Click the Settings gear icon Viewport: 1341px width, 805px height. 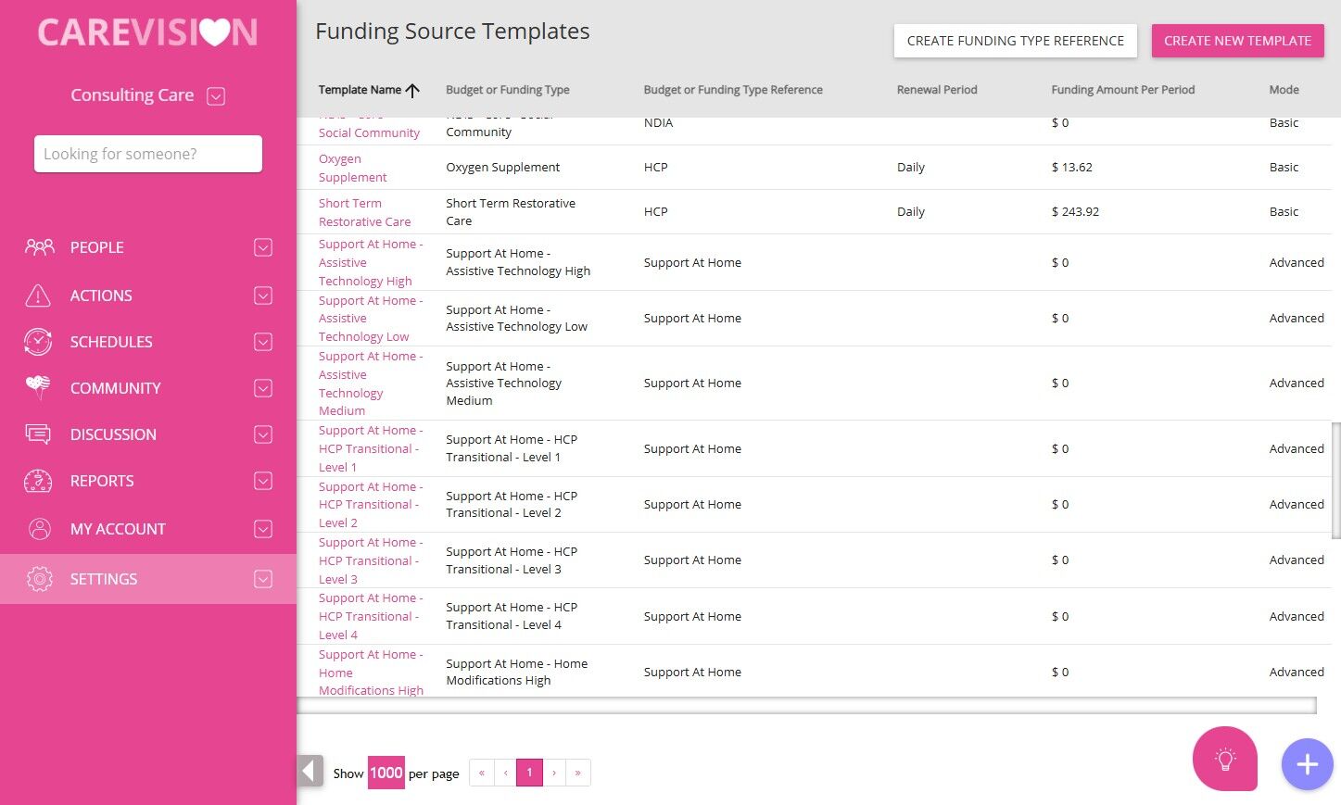pyautogui.click(x=39, y=579)
